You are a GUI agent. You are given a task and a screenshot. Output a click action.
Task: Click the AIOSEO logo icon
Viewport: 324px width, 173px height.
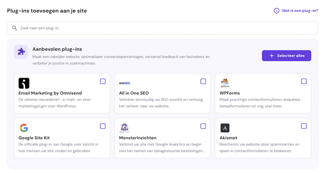tap(124, 83)
